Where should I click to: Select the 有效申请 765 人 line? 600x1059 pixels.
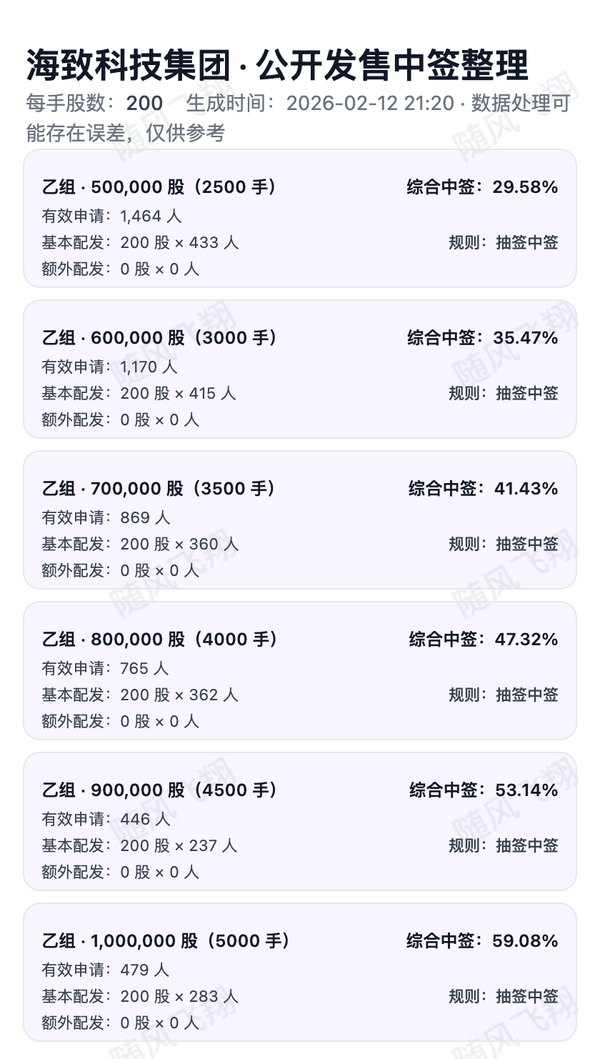[x=105, y=668]
